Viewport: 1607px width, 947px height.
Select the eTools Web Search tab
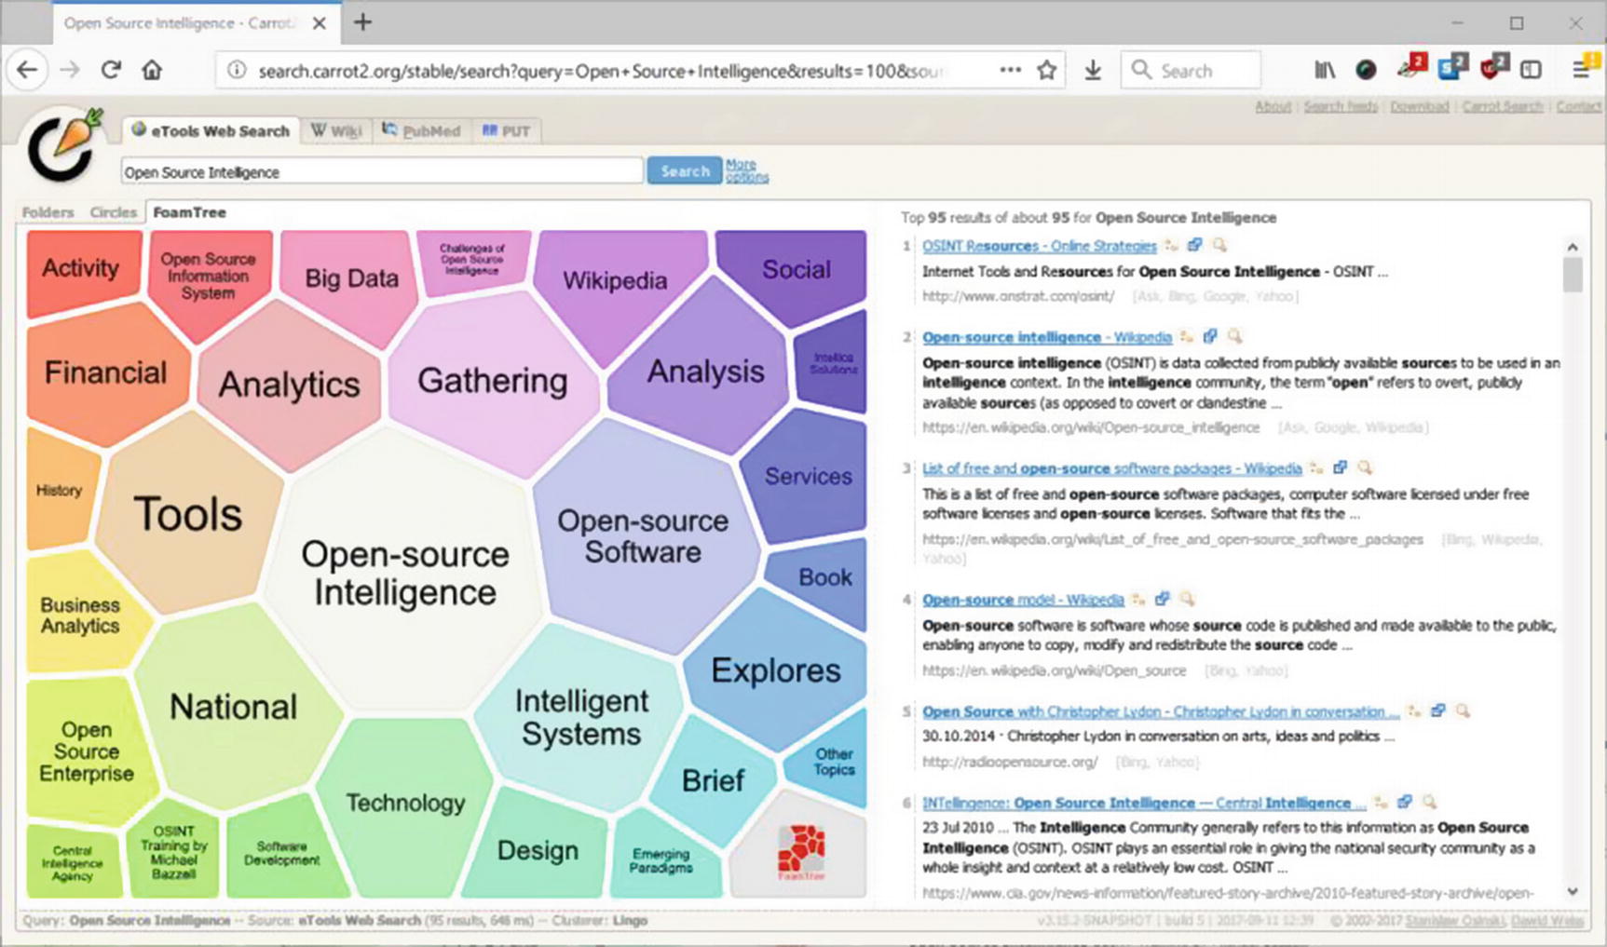coord(211,131)
